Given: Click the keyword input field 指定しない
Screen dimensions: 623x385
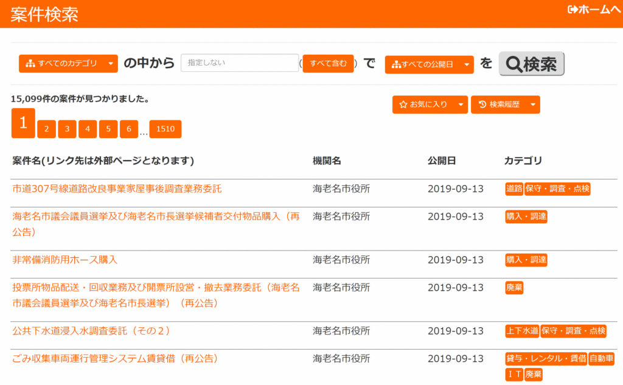Looking at the screenshot, I should click(239, 63).
